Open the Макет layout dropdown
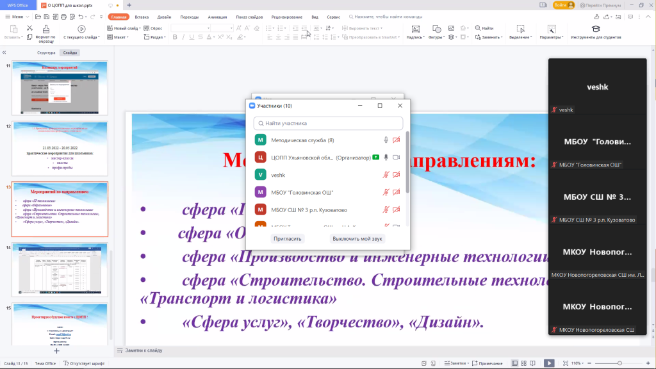Image resolution: width=656 pixels, height=369 pixels. tap(120, 37)
